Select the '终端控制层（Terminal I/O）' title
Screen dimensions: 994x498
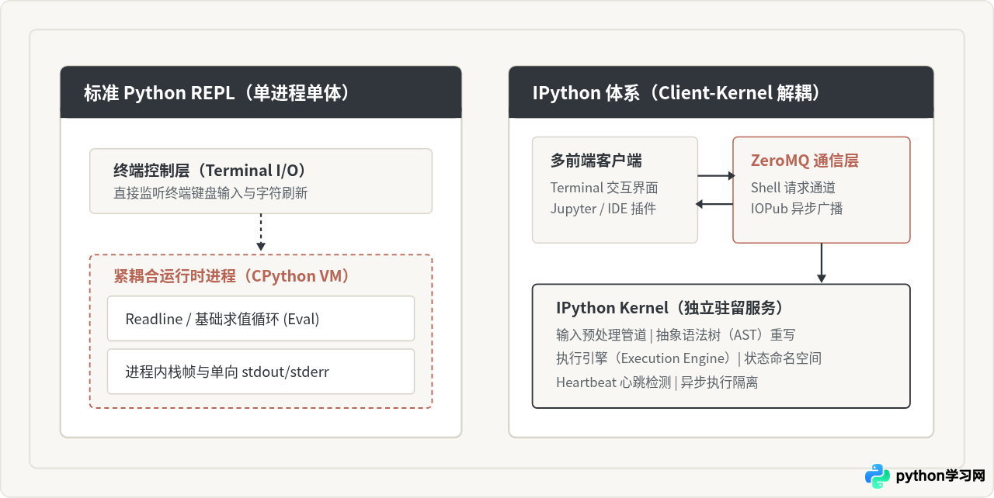coord(210,171)
